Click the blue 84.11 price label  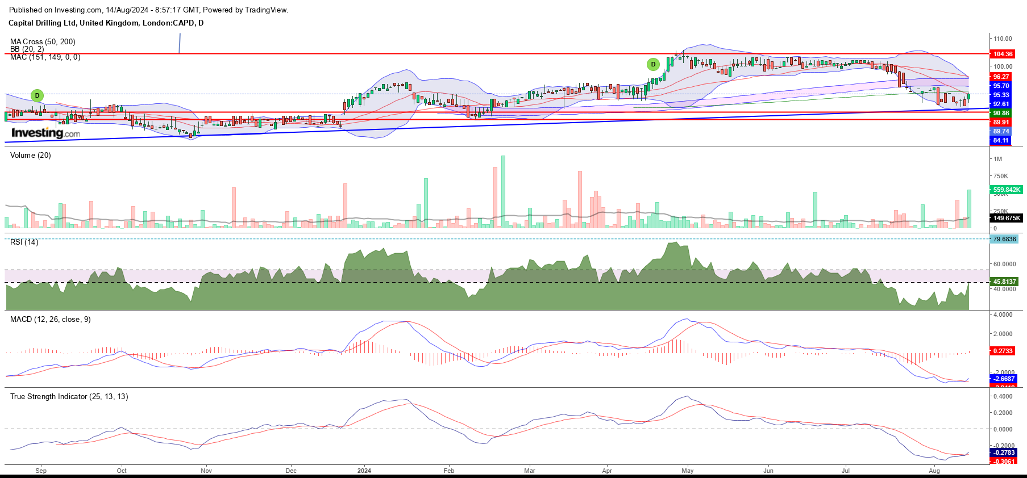(1001, 140)
